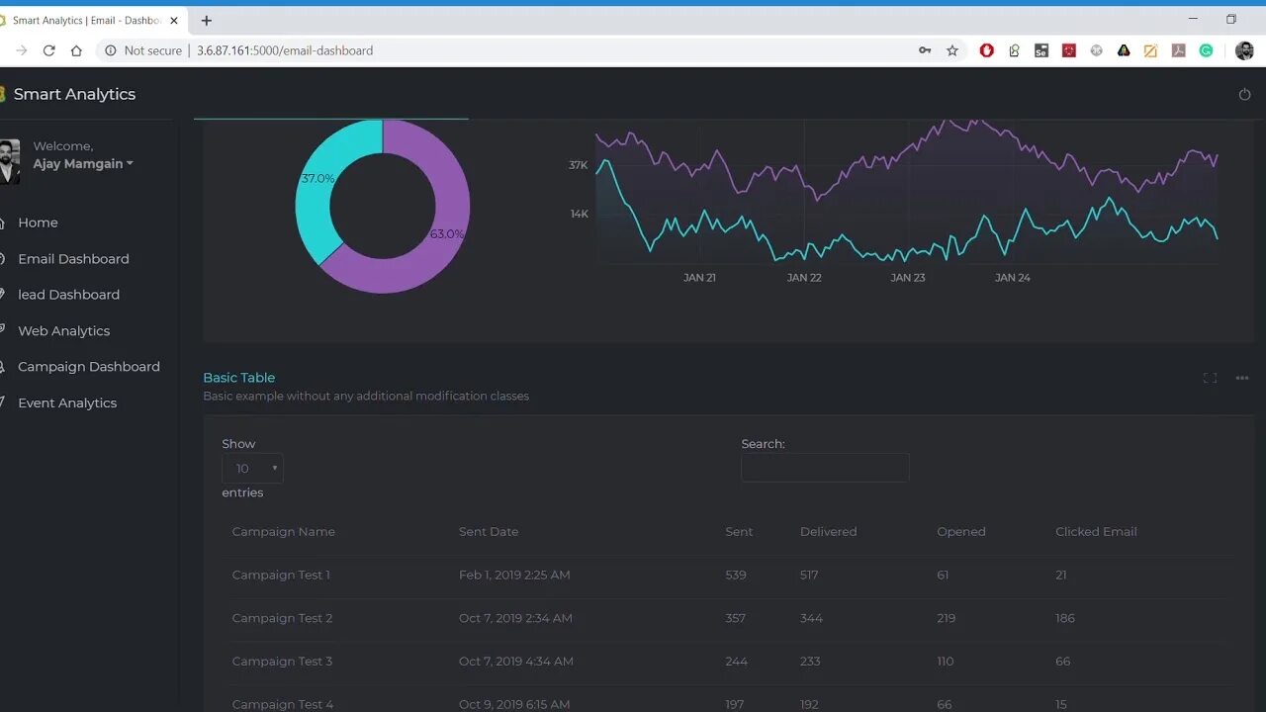Screen dimensions: 1266x712
Task: Click the Opened column header
Action: (x=961, y=532)
